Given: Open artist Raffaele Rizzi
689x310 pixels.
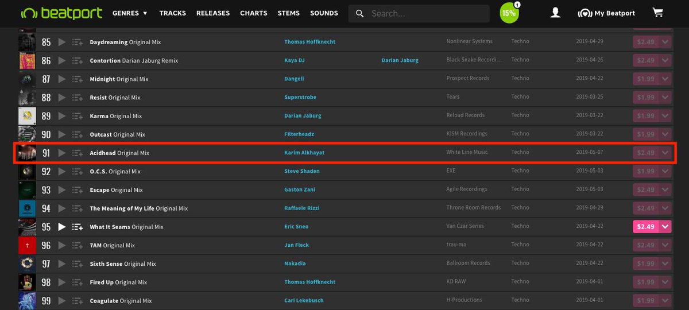Looking at the screenshot, I should coord(302,208).
